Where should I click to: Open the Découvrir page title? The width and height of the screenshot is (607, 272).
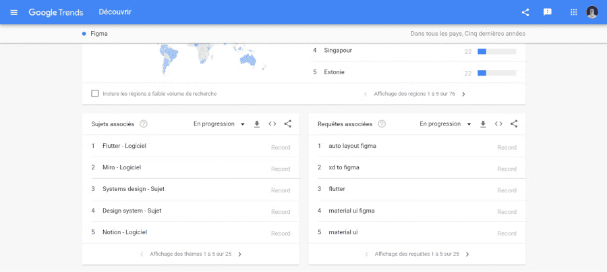click(x=115, y=12)
